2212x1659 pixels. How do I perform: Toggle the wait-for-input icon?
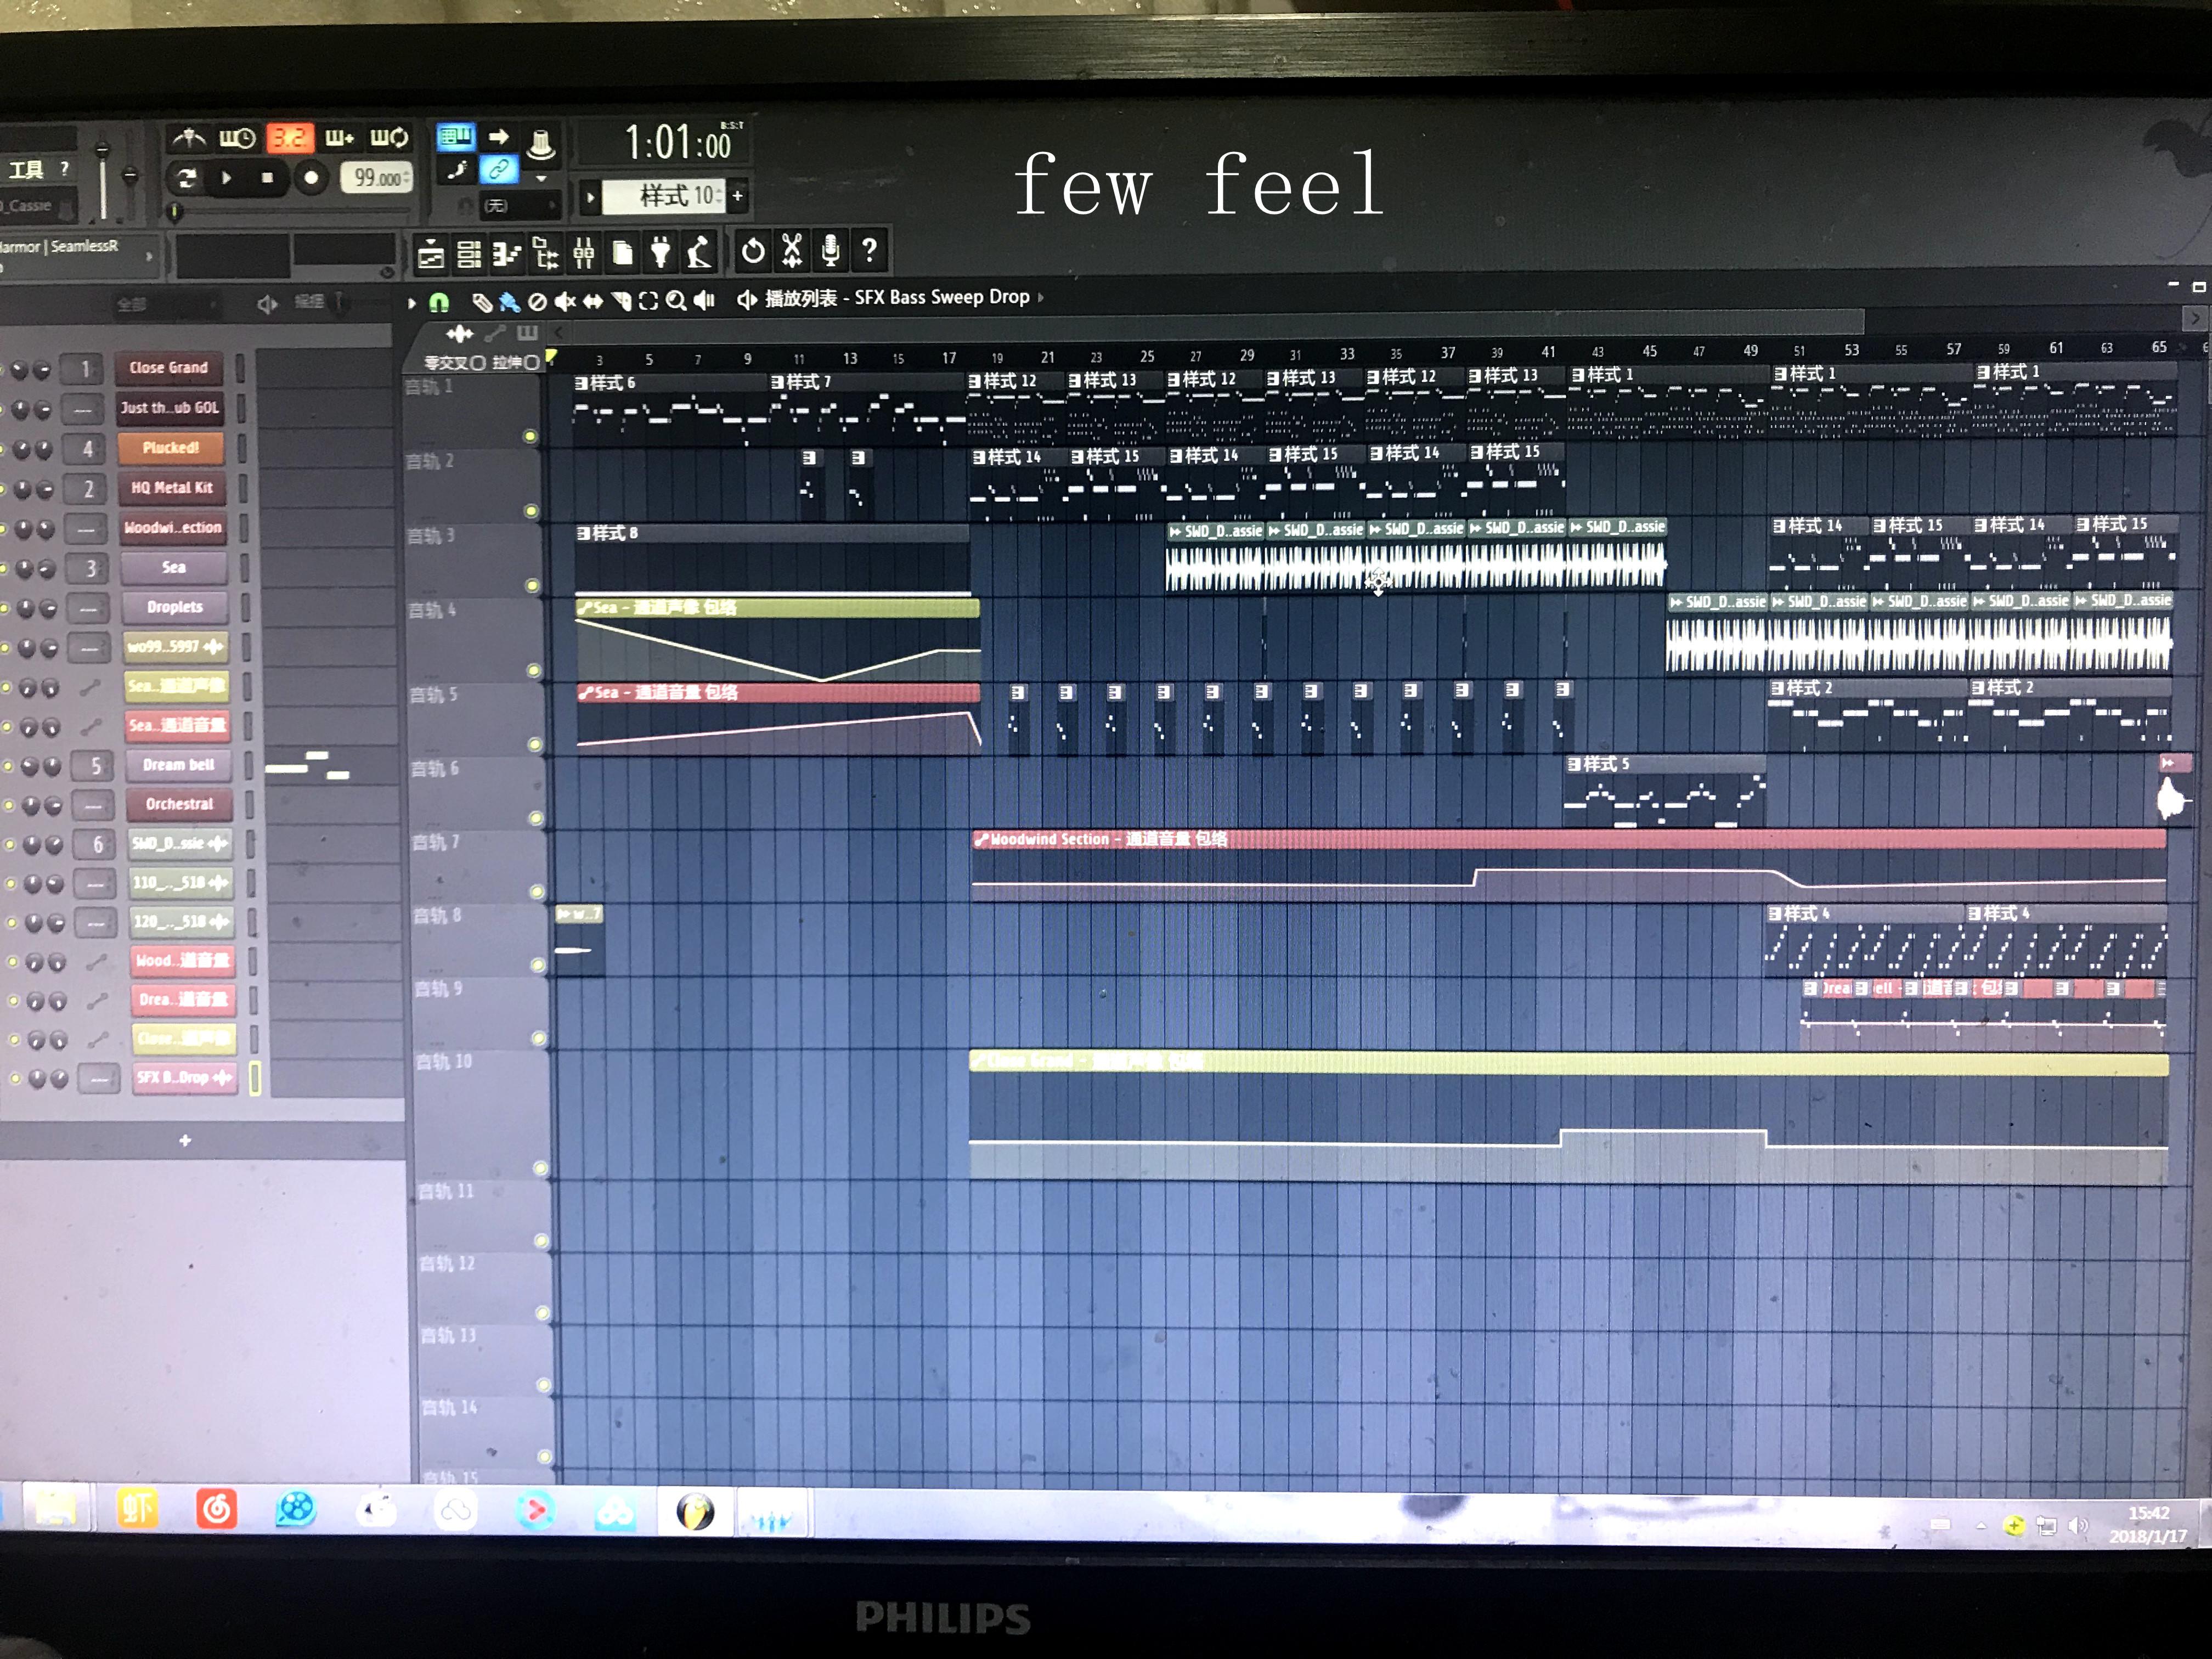point(237,139)
